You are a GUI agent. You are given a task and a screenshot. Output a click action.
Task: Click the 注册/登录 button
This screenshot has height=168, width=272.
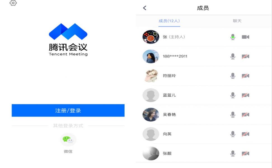click(68, 110)
